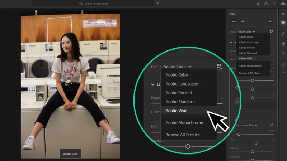Select the Crop and rotate tool
Viewport: 287px width, 161px height.
pos(283,34)
